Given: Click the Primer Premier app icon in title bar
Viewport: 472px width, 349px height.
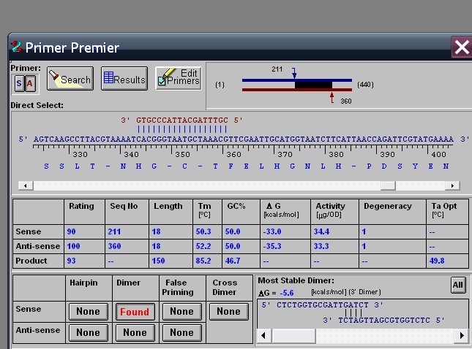Looking at the screenshot, I should (x=17, y=47).
